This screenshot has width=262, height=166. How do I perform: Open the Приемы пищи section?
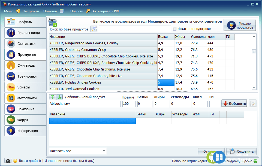click(x=25, y=33)
